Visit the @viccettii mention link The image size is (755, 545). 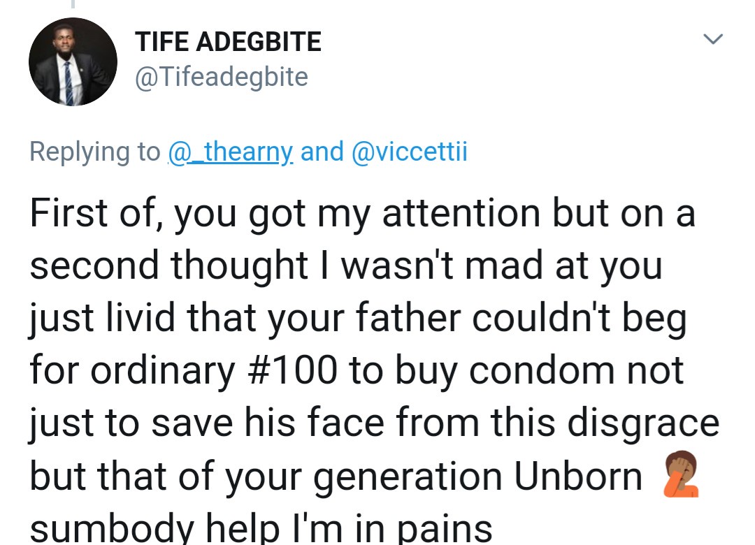tap(410, 152)
